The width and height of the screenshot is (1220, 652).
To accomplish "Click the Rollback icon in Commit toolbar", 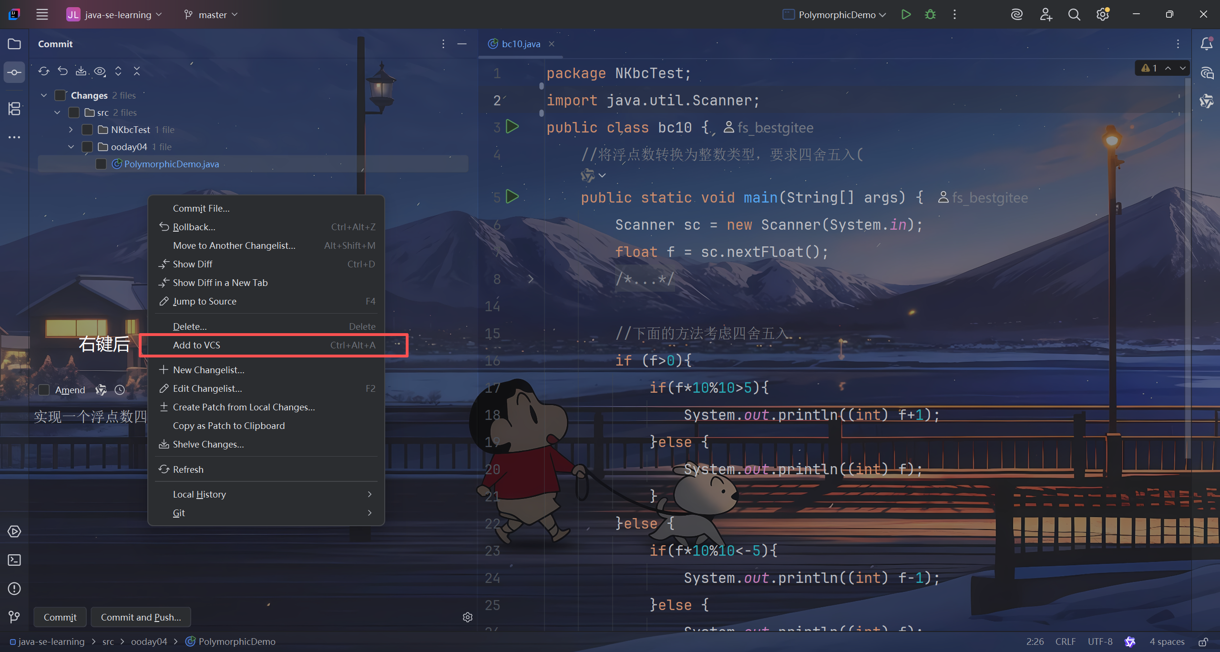I will pyautogui.click(x=63, y=71).
